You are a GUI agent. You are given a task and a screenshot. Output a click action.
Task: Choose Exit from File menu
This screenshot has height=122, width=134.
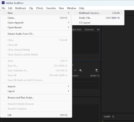[36, 115]
